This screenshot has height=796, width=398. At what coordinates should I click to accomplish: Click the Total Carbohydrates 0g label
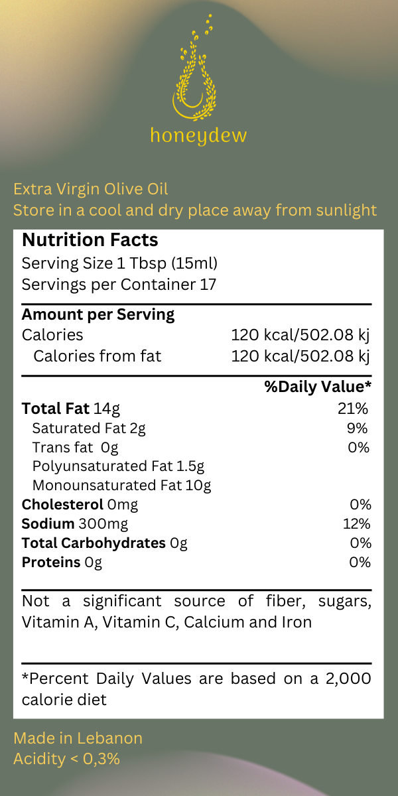pyautogui.click(x=105, y=543)
